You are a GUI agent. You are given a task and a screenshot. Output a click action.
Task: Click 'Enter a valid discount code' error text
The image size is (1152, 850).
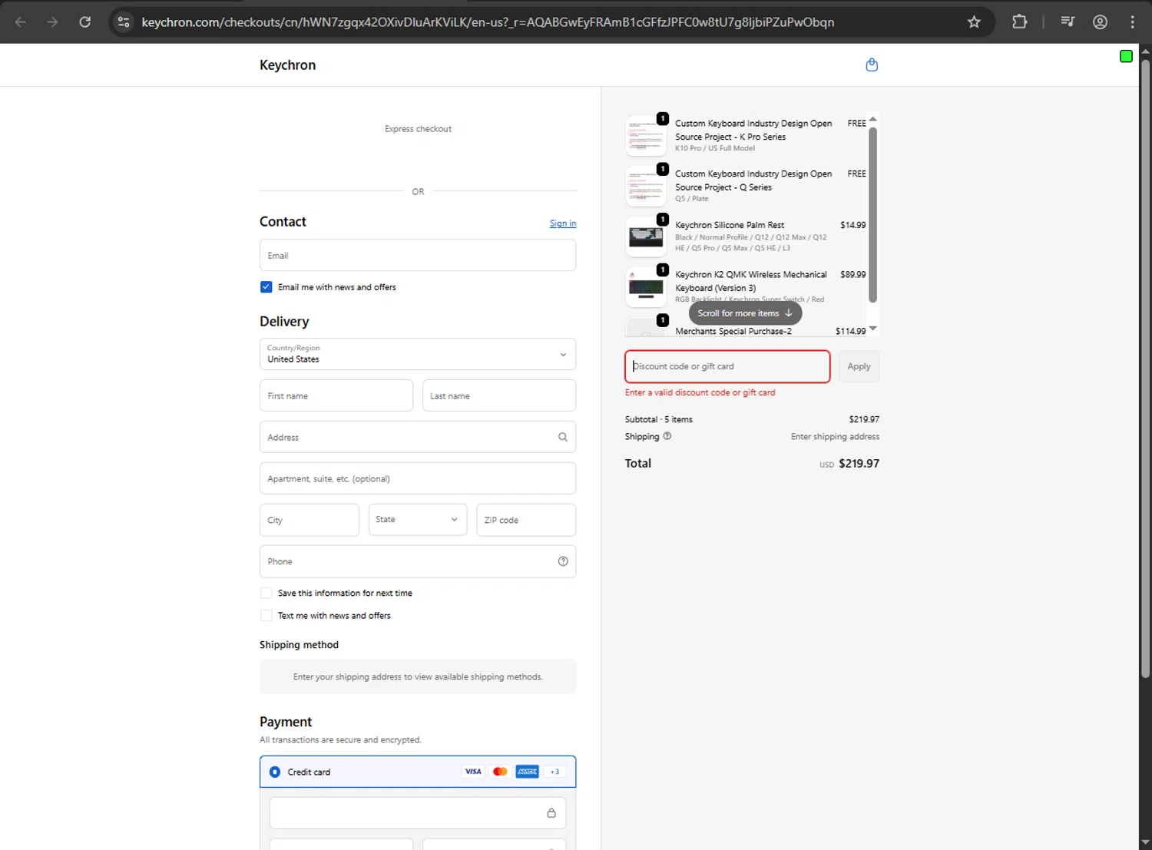(x=700, y=392)
